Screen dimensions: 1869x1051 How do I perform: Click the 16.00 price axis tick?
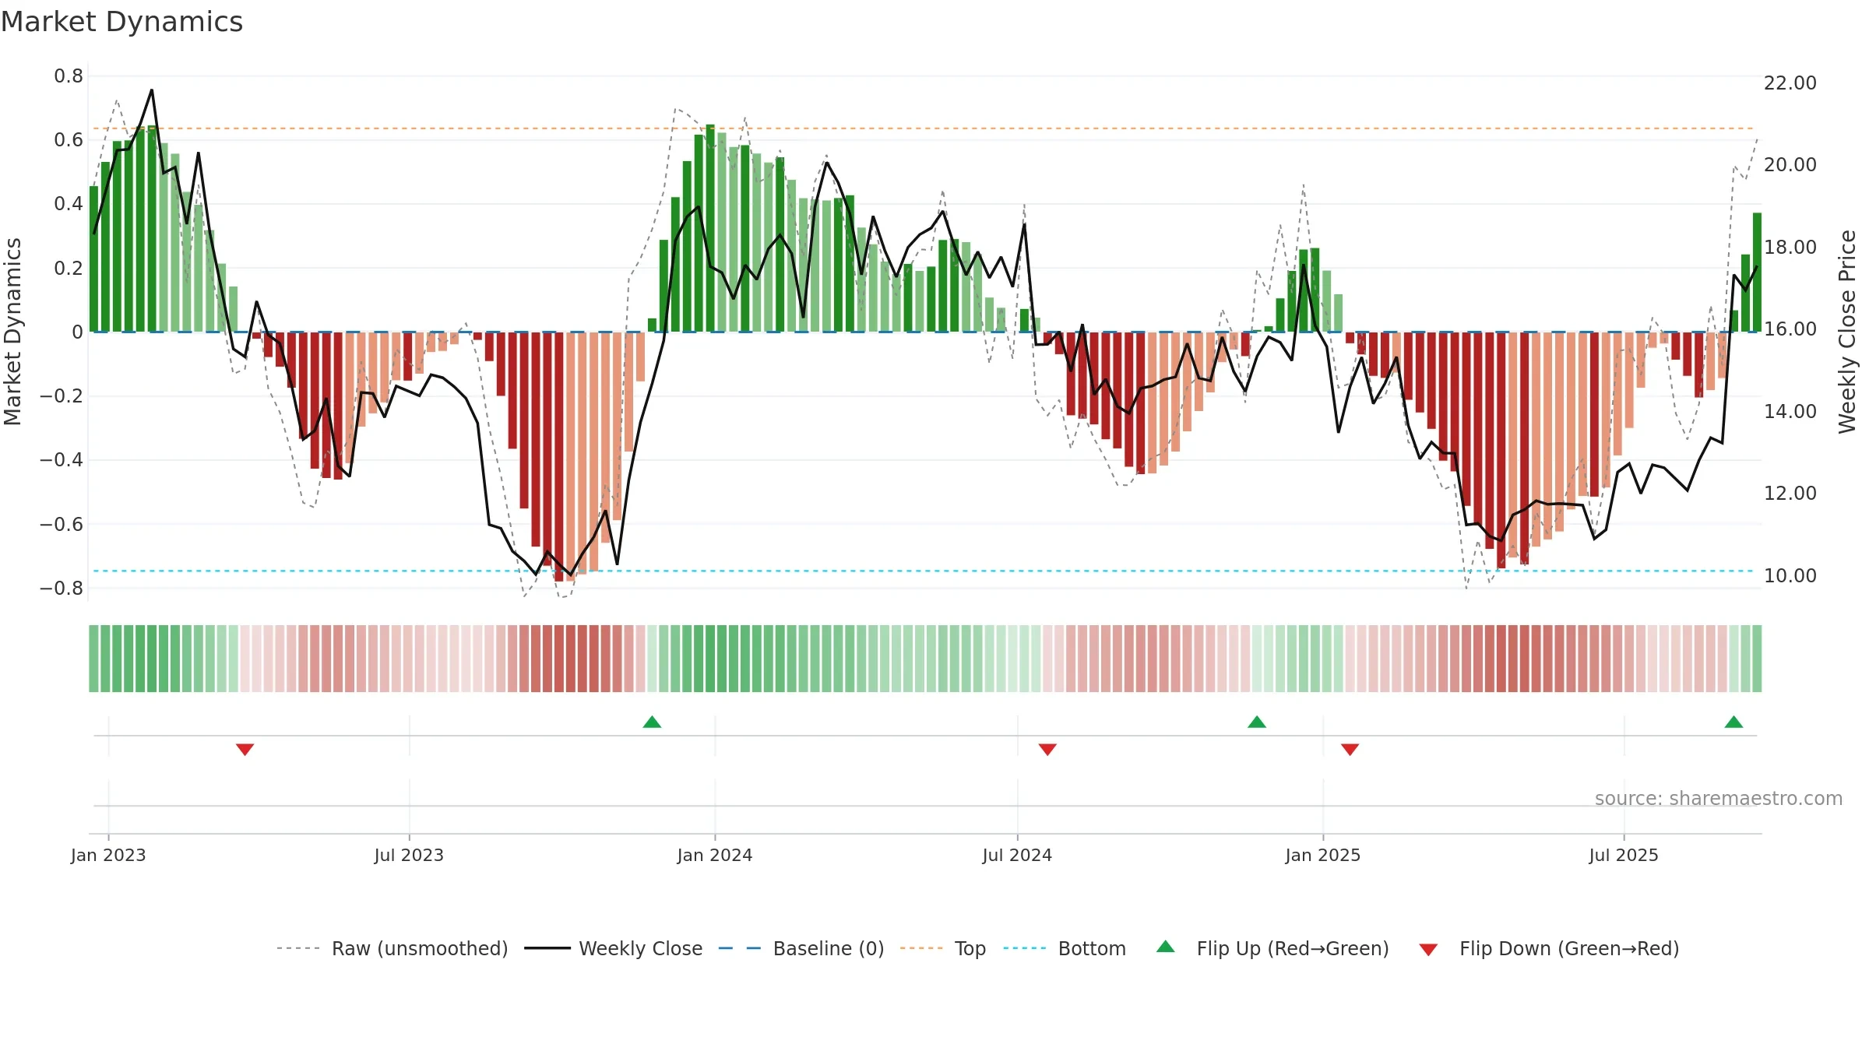(1790, 329)
